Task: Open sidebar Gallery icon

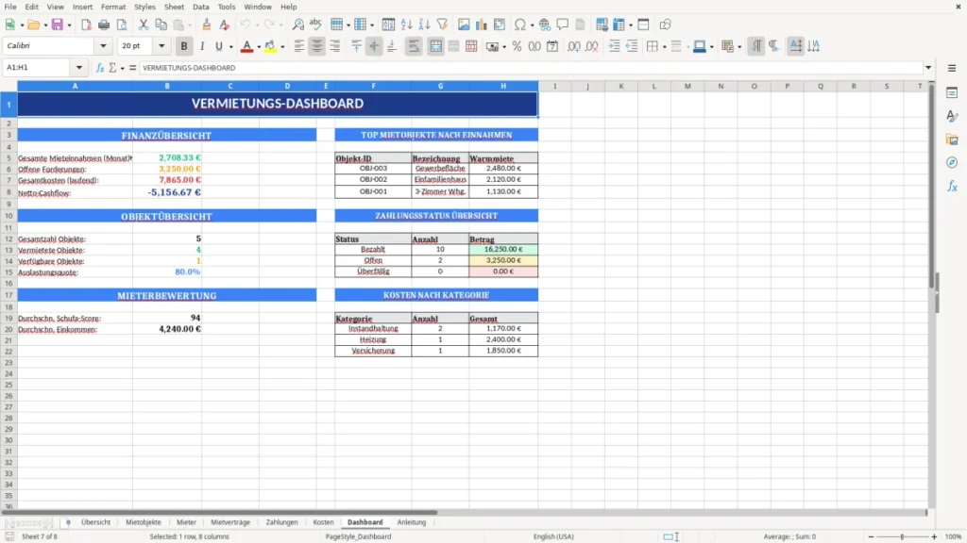Action: click(952, 140)
